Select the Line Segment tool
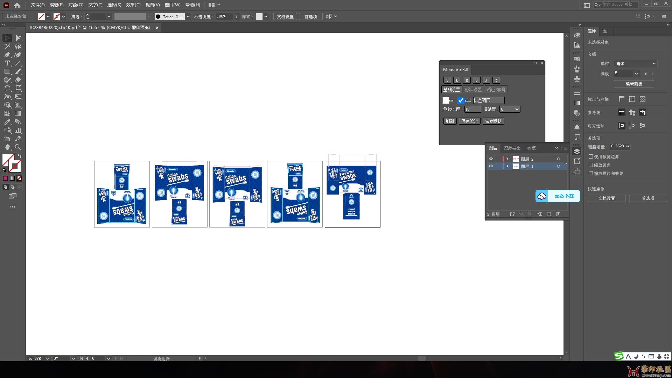The height and width of the screenshot is (378, 672). [18, 63]
